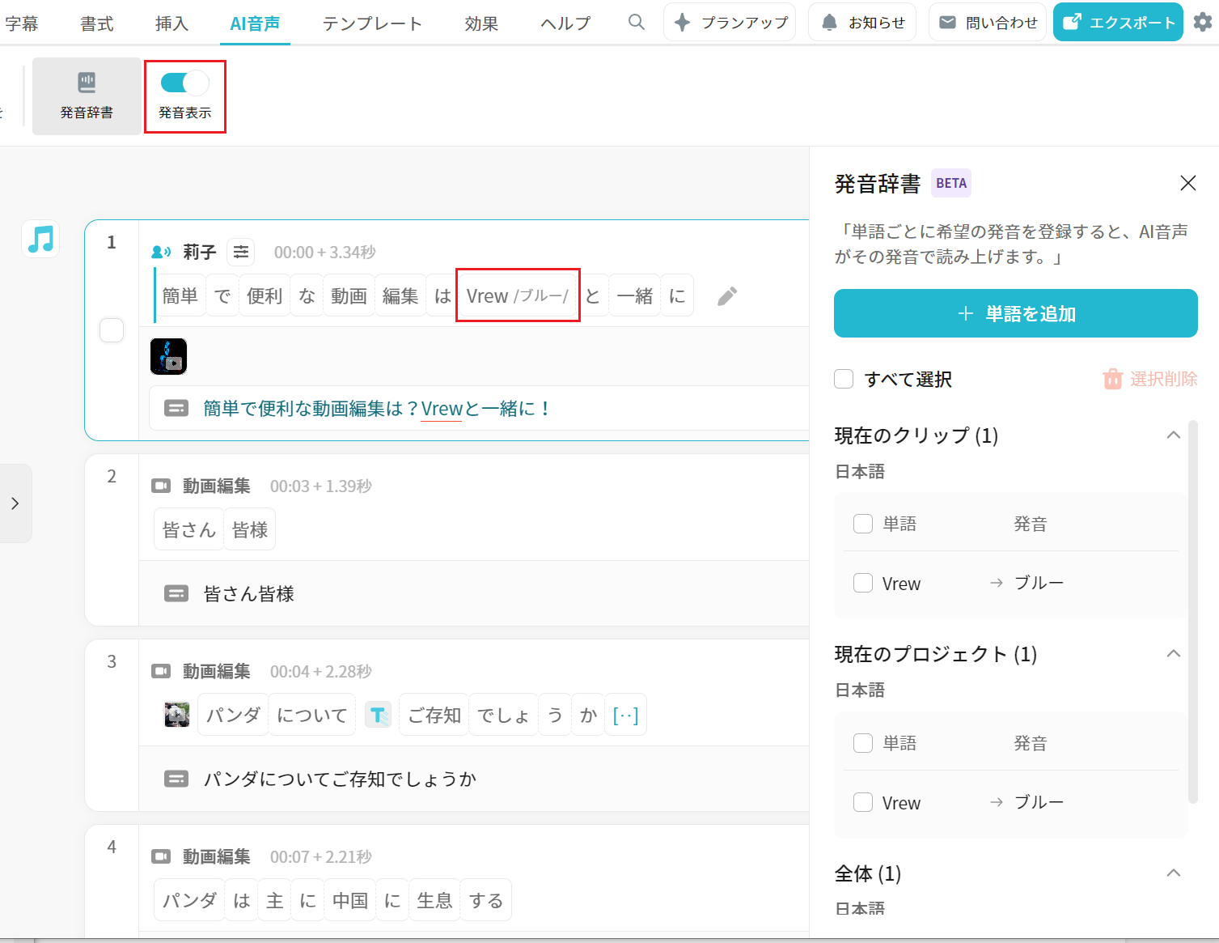Image resolution: width=1219 pixels, height=943 pixels.
Task: Collapse the 全体 (1) section
Action: pyautogui.click(x=1174, y=873)
